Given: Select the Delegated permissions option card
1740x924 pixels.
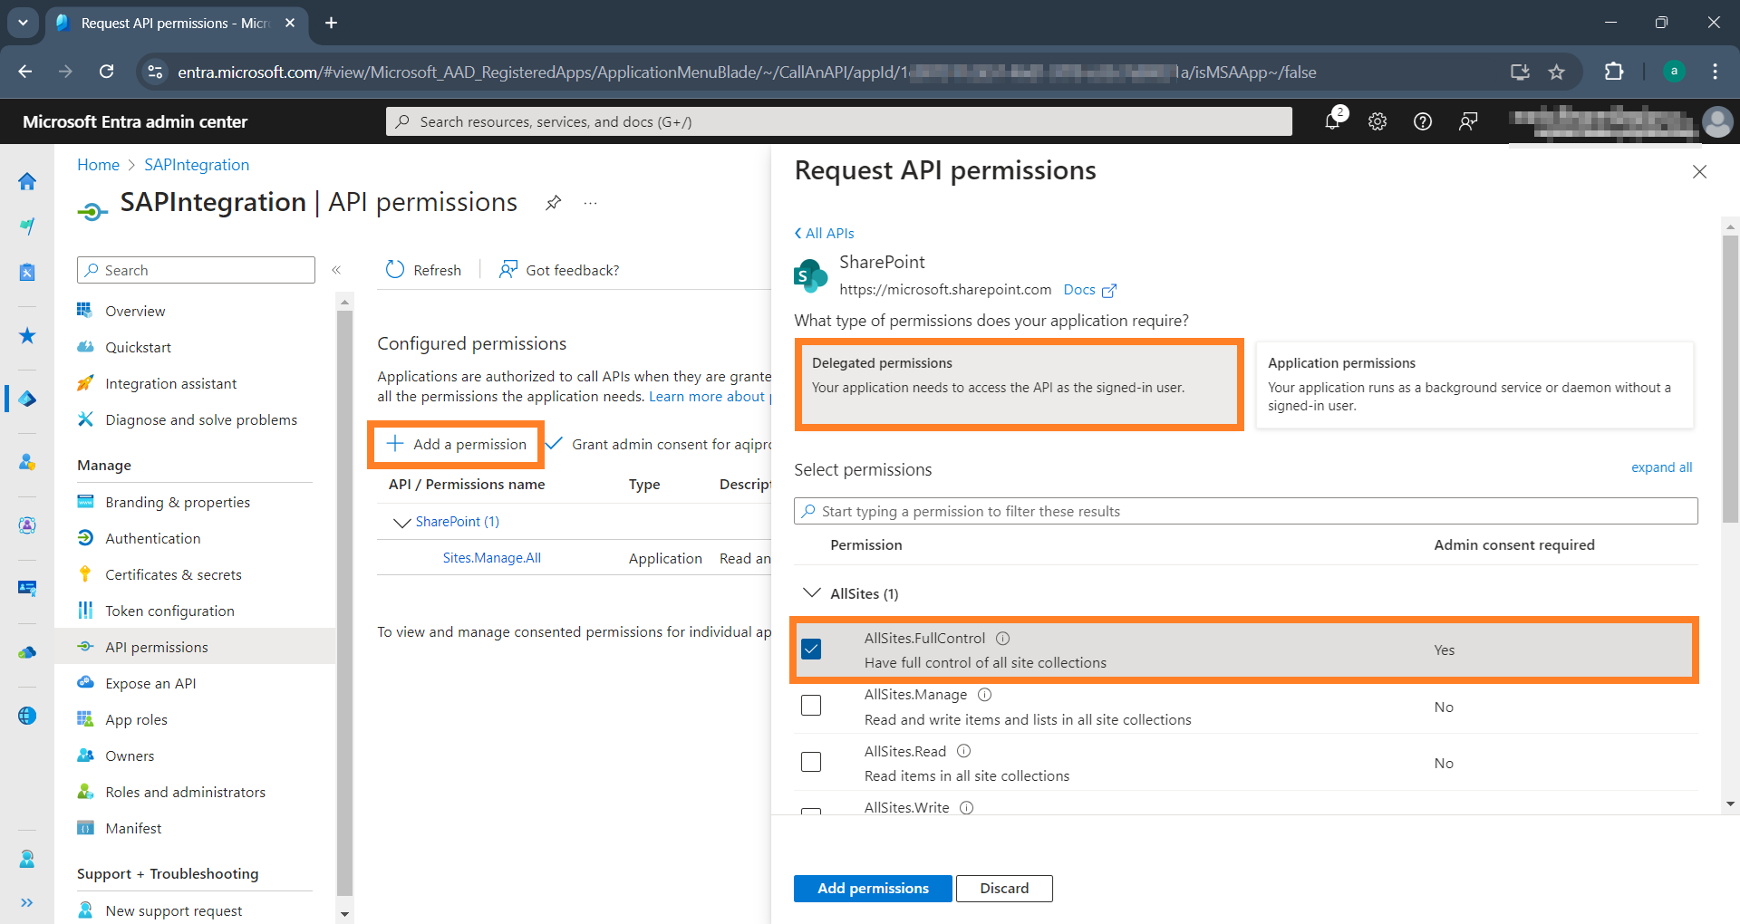Looking at the screenshot, I should pyautogui.click(x=1019, y=384).
